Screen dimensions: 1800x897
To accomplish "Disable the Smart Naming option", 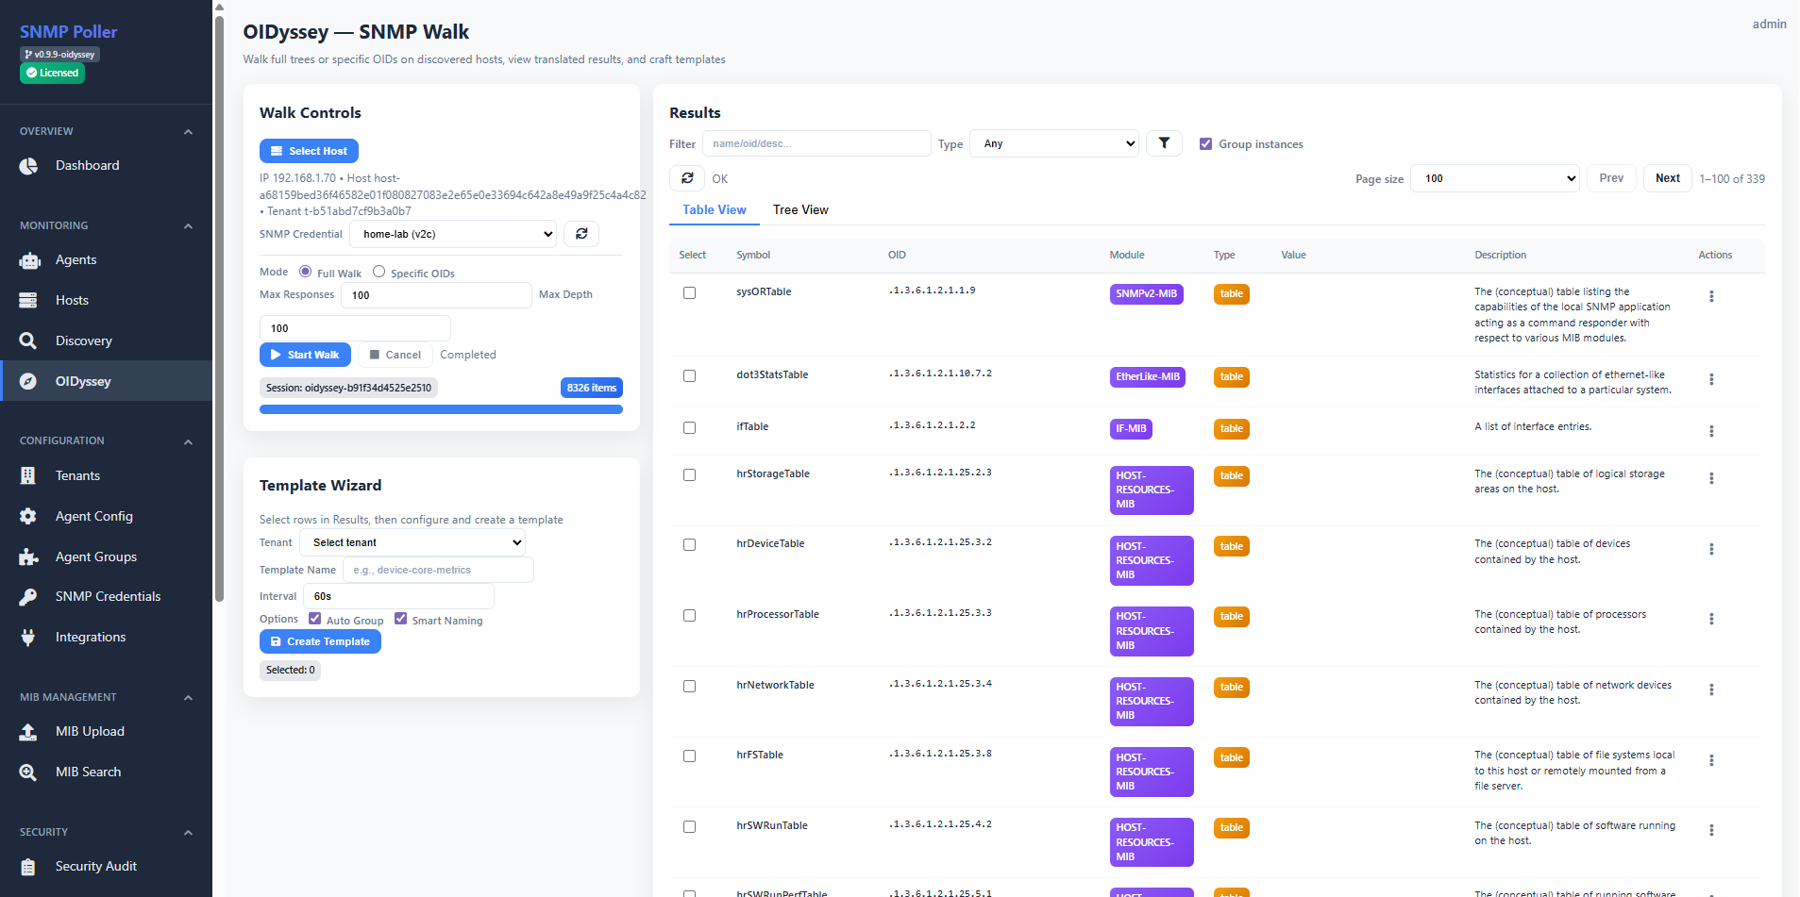I will tap(401, 619).
